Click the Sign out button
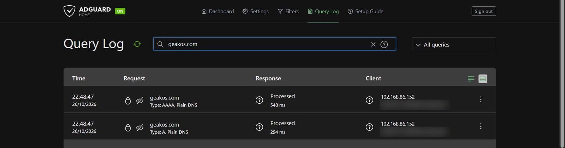The width and height of the screenshot is (565, 148). [484, 11]
